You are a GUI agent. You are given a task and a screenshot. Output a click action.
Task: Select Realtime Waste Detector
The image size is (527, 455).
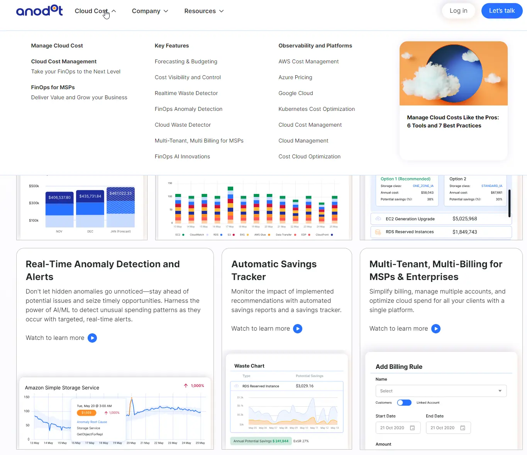point(186,93)
